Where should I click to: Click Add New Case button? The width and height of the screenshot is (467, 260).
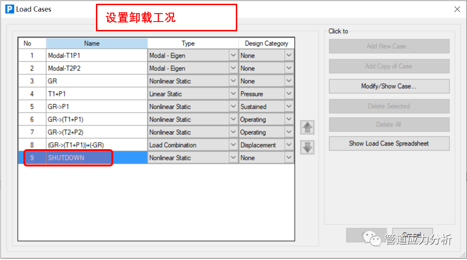[x=389, y=46]
